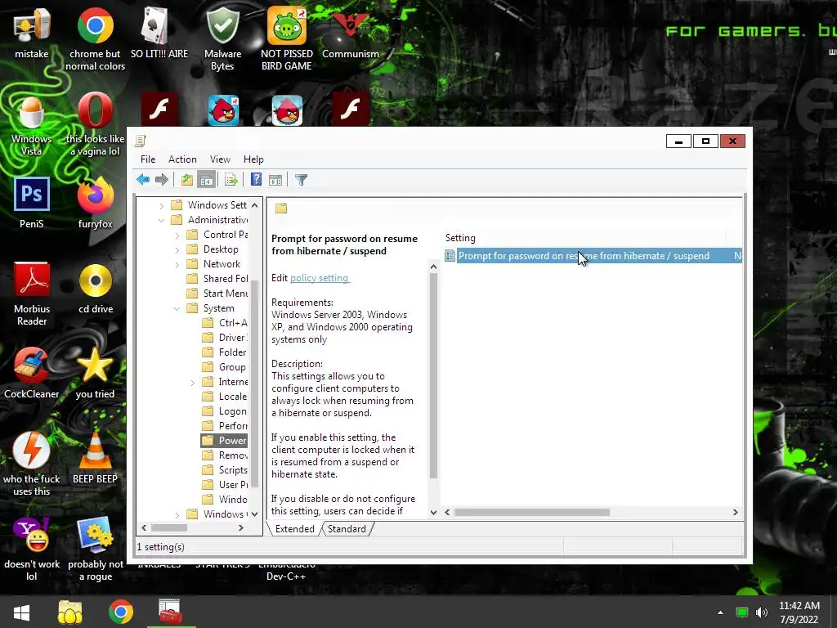Select the Logon folder in tree

tap(224, 411)
